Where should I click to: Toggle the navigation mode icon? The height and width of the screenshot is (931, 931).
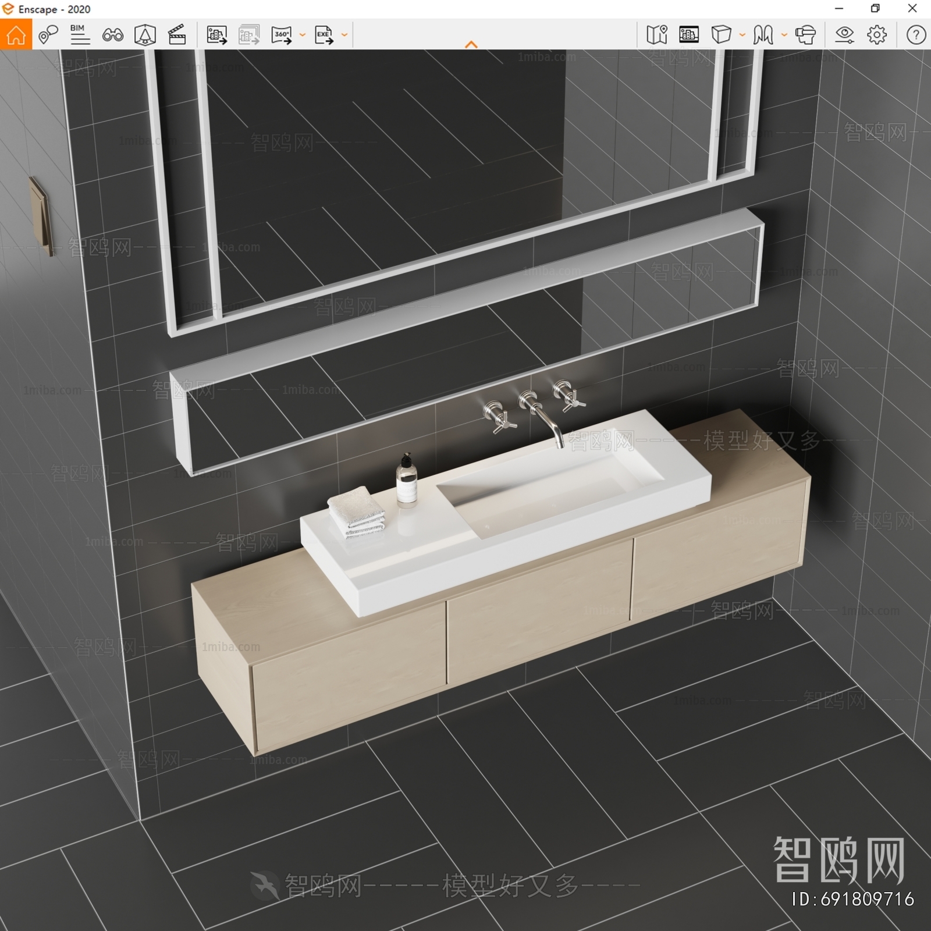763,35
